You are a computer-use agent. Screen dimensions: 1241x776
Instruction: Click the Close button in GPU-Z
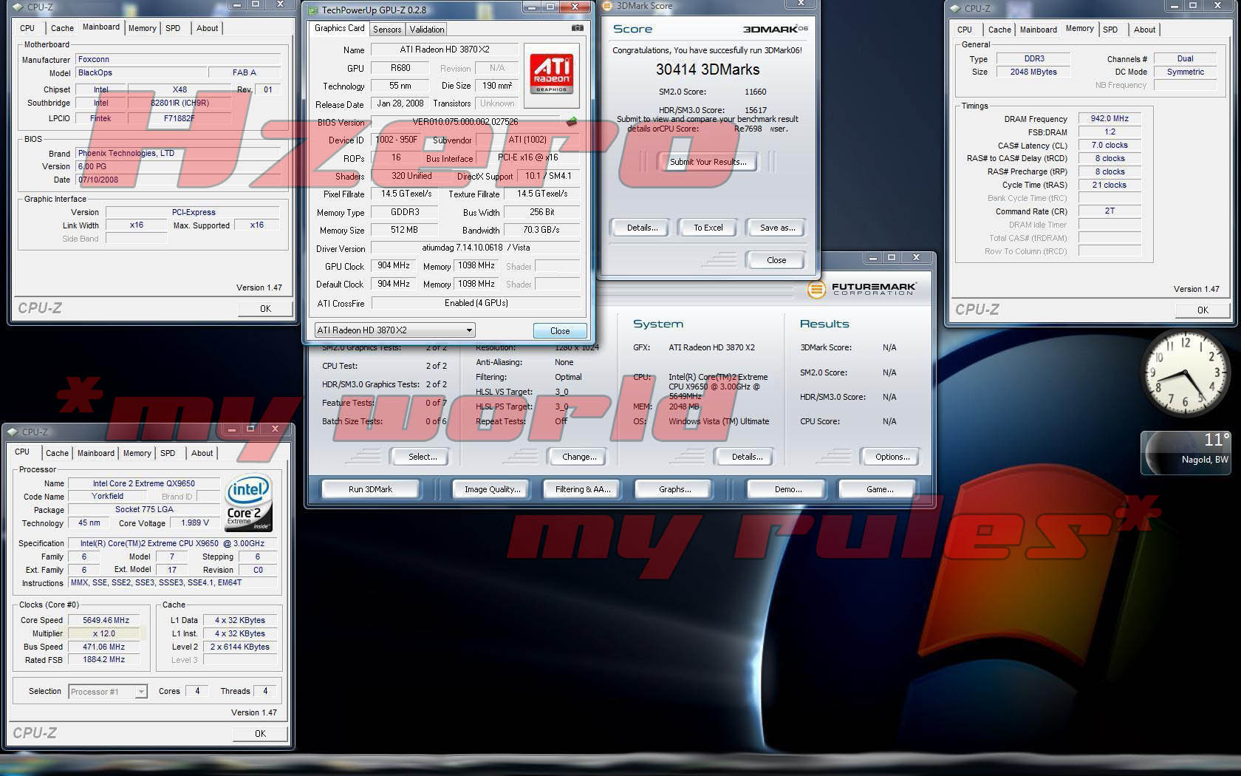(560, 330)
